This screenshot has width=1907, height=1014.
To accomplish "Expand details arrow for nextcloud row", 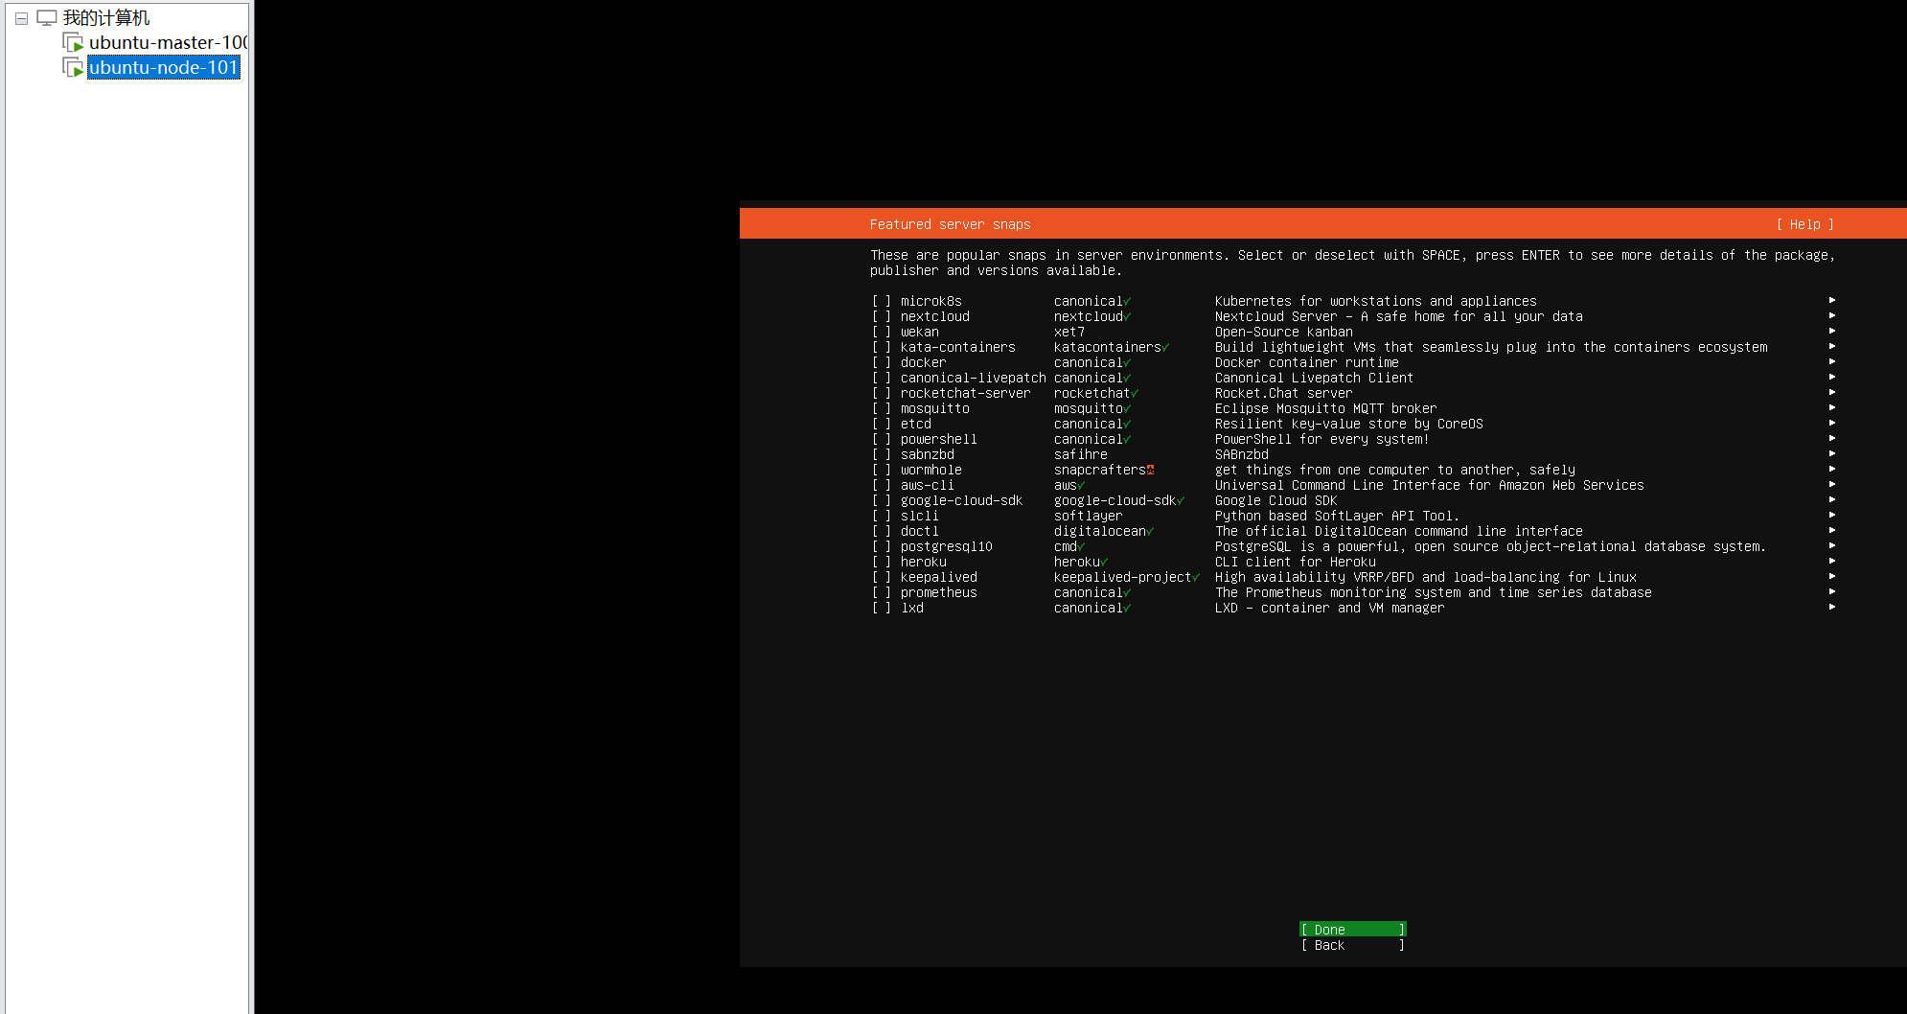I will (x=1832, y=315).
